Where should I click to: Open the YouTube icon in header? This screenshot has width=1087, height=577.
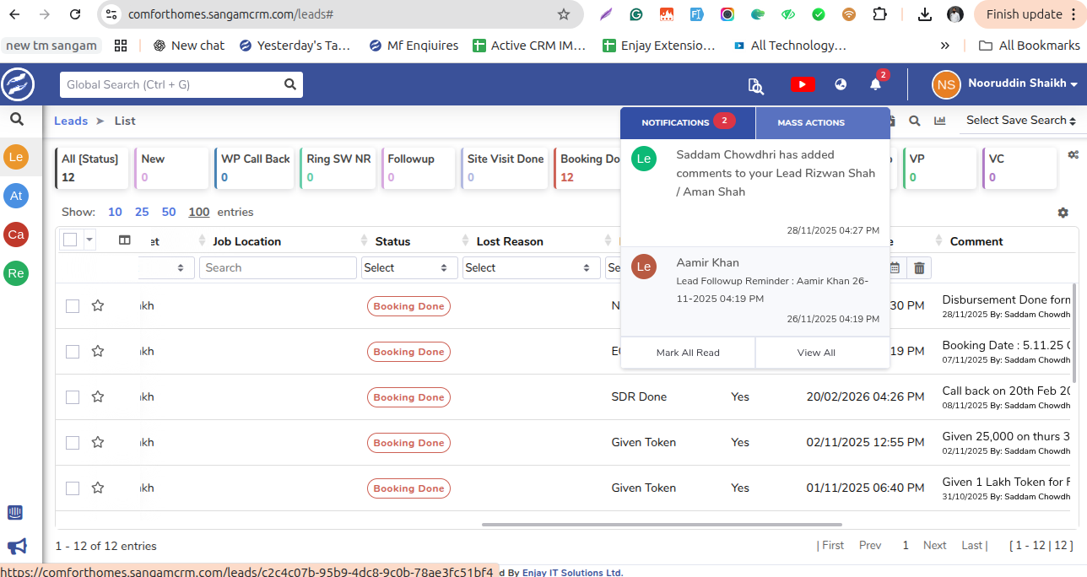pos(802,84)
